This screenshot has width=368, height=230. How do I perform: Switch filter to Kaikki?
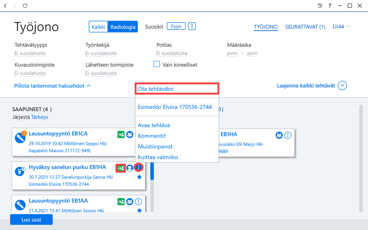coord(98,27)
